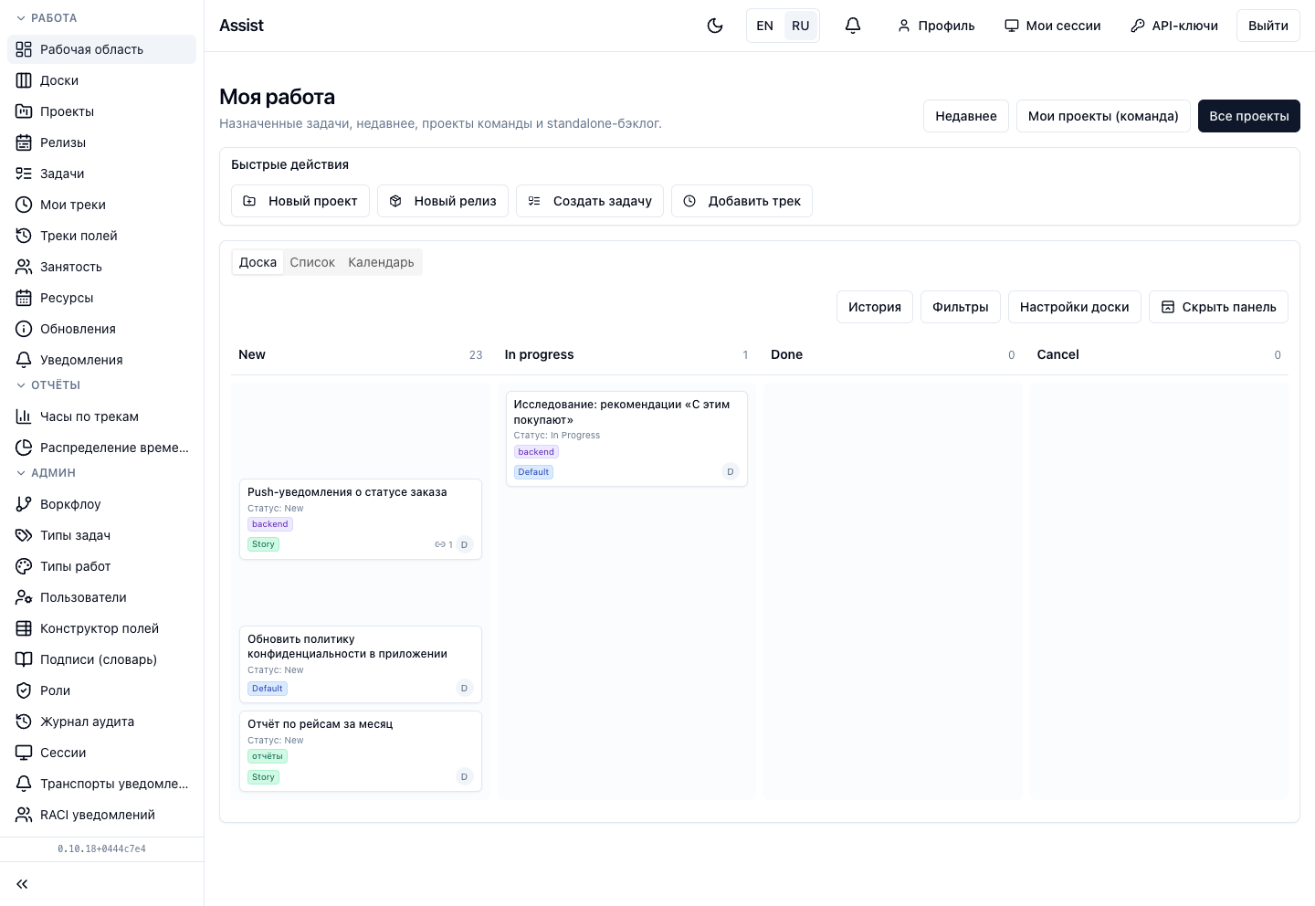Open Часы по трекам report
1315x906 pixels.
pyautogui.click(x=101, y=416)
